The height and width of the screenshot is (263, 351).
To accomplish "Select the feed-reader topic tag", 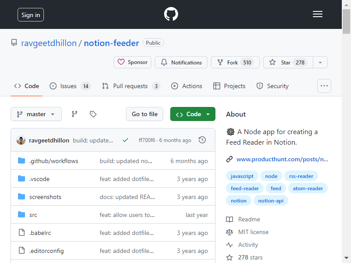I will click(x=245, y=188).
